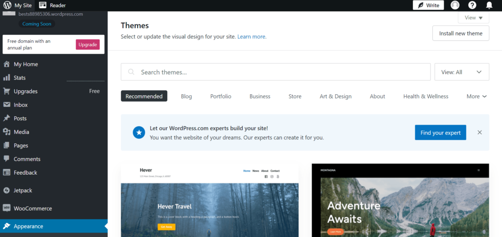Image resolution: width=502 pixels, height=237 pixels.
Task: Open the Help question mark icon
Action: [x=472, y=5]
